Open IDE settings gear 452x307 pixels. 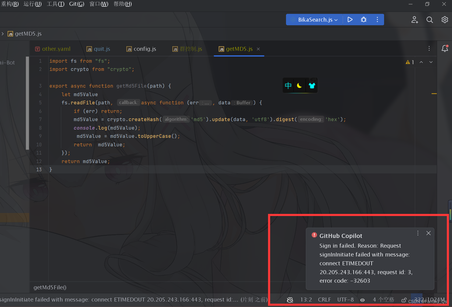coord(445,20)
